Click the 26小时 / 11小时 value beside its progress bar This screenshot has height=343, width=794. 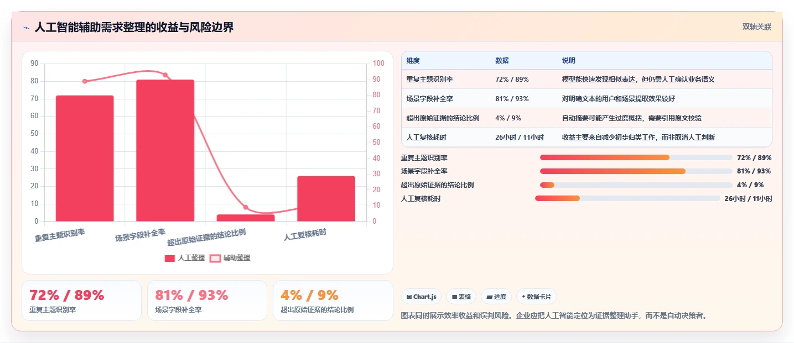pos(748,199)
